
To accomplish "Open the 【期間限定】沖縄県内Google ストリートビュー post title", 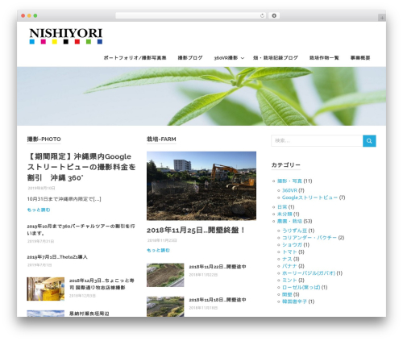I will (x=81, y=167).
